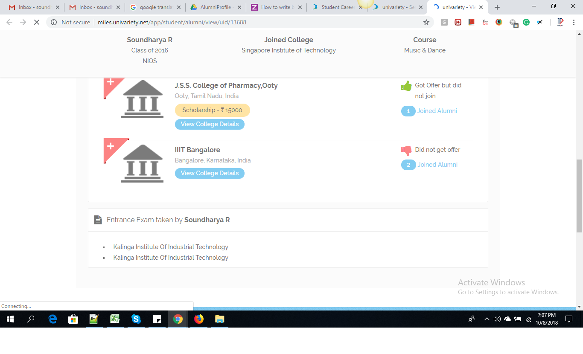This screenshot has width=583, height=354.
Task: Close the How to write tab
Action: [x=300, y=7]
